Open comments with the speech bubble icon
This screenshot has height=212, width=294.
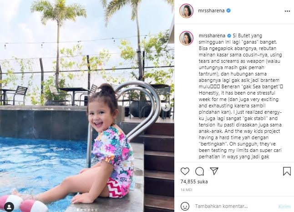click(199, 171)
